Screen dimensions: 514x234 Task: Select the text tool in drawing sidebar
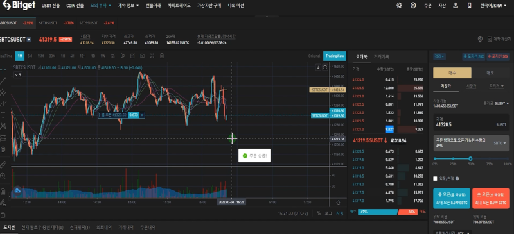pyautogui.click(x=3, y=115)
